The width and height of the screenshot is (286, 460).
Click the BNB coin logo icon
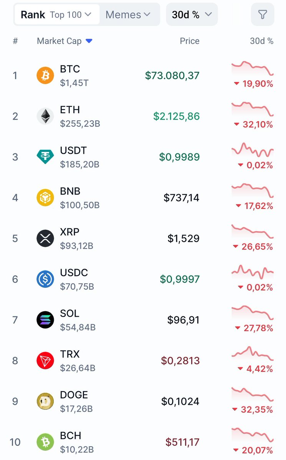[45, 198]
